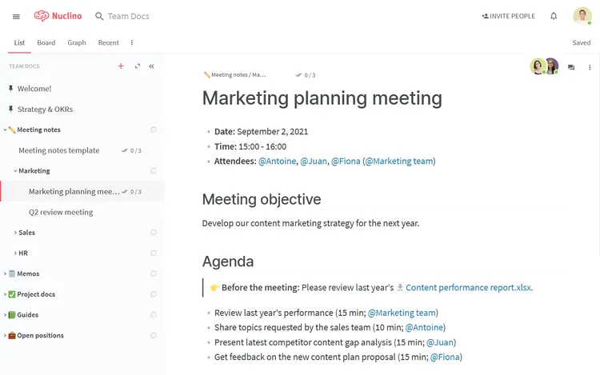Click the collection icon on Project docs row
This screenshot has height=375, width=600.
[x=154, y=294]
